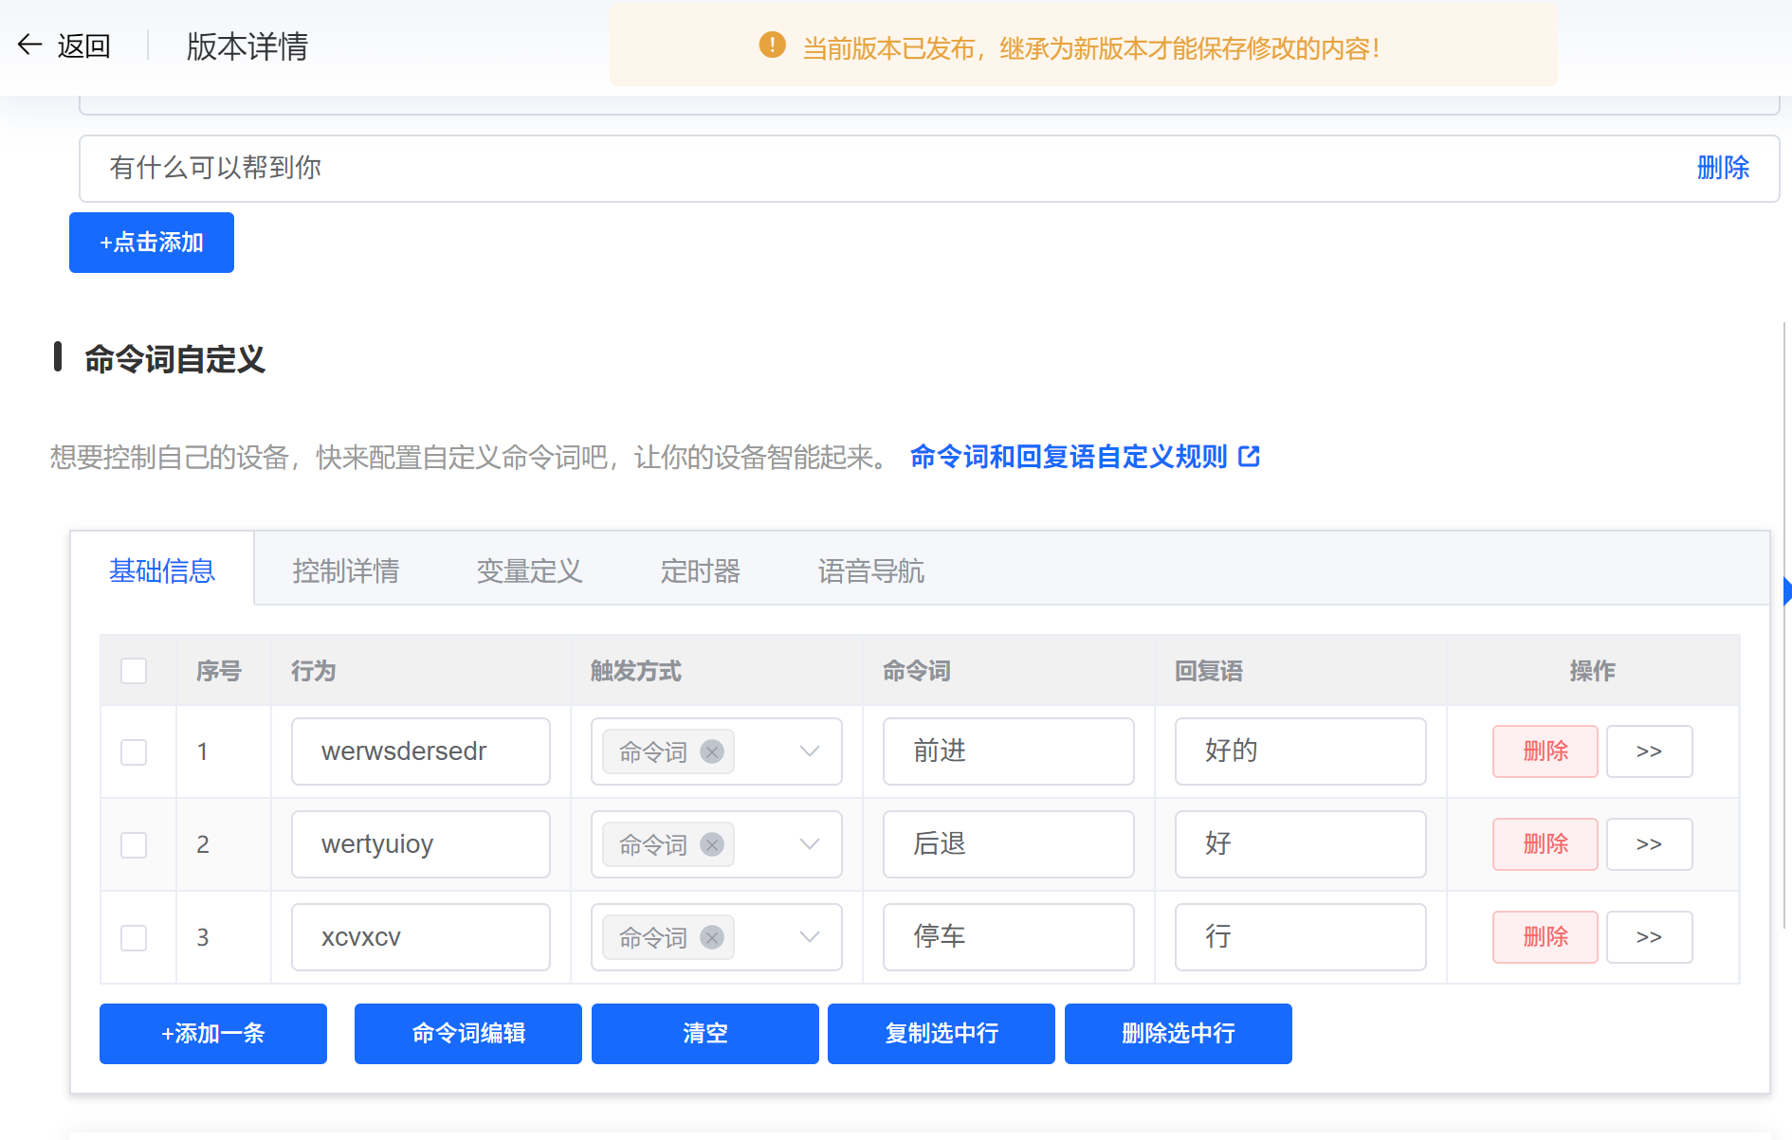The width and height of the screenshot is (1792, 1140).
Task: Open the 命令词和回复语自定义规则 external link icon
Action: point(1250,457)
